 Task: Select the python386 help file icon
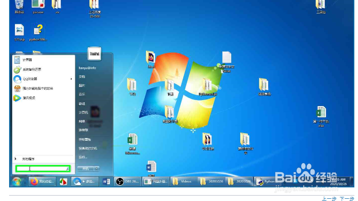[x=38, y=33]
